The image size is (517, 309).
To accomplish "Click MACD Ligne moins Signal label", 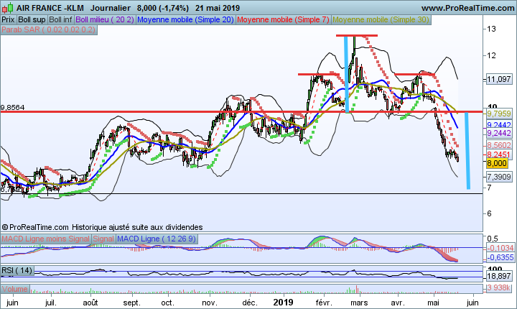I will [x=45, y=239].
